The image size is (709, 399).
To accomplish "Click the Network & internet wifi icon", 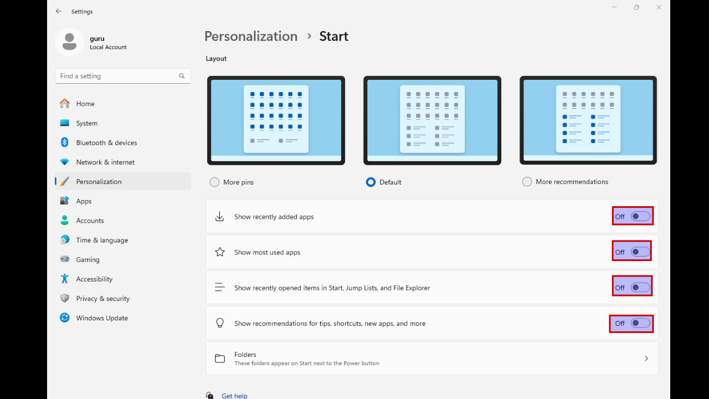I will click(65, 162).
